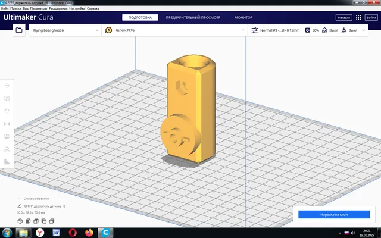
Task: Switch to 3D isometric view cube icon
Action: point(20,221)
